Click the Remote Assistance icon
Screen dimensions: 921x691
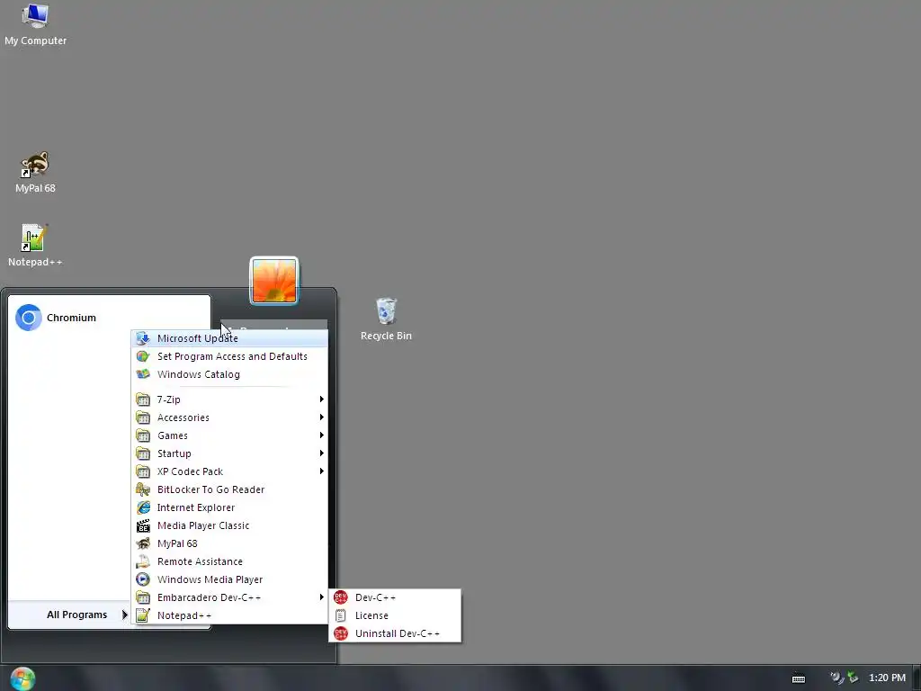point(143,561)
